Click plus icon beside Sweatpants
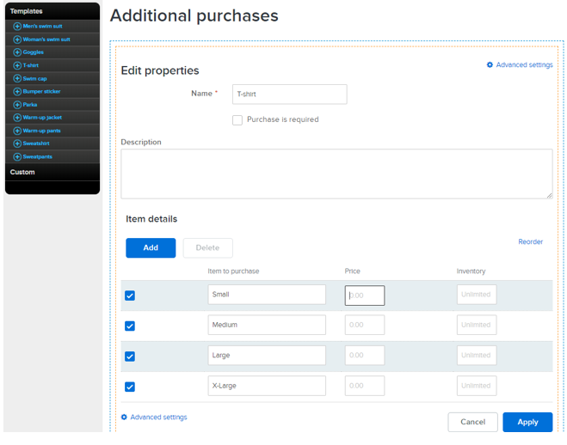 [17, 156]
